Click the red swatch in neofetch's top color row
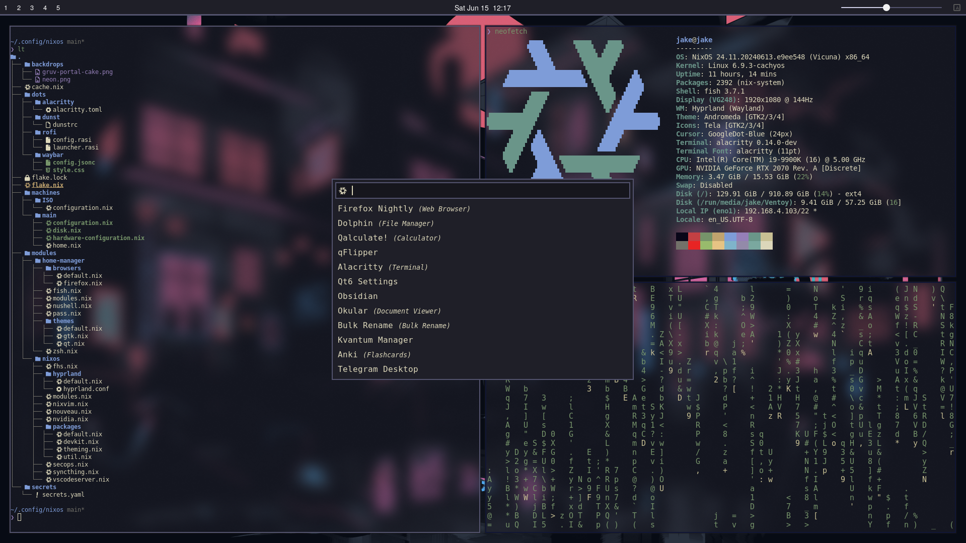This screenshot has width=966, height=543. 694,237
